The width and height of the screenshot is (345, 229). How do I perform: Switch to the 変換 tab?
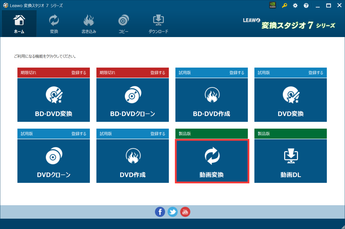(x=54, y=24)
